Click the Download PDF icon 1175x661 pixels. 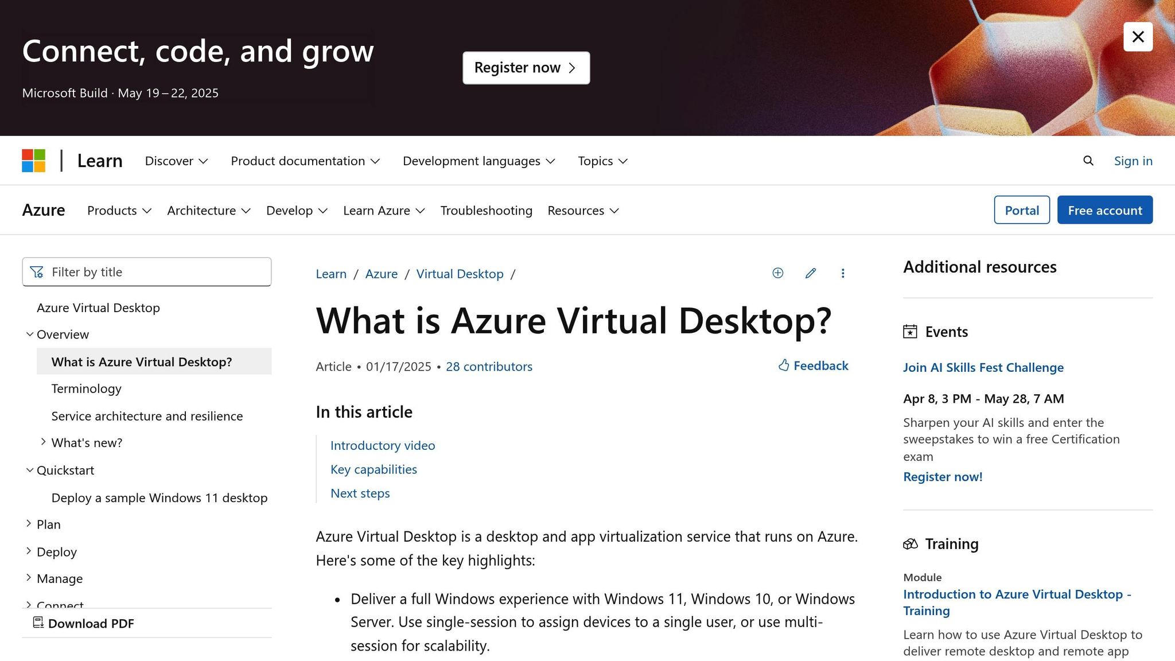[x=38, y=623]
